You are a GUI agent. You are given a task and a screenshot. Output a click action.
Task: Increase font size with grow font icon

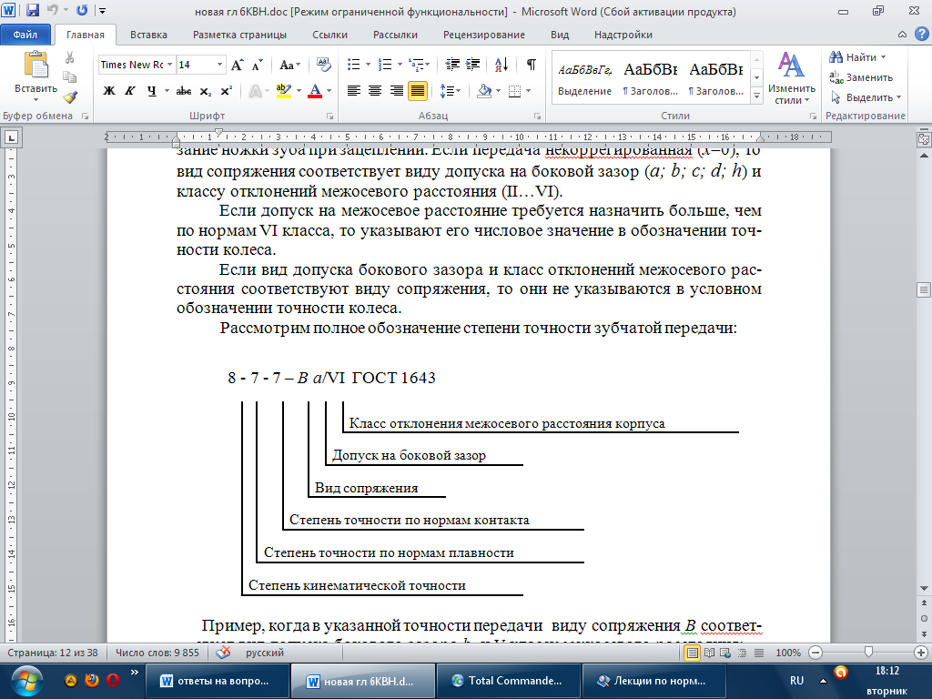(237, 65)
